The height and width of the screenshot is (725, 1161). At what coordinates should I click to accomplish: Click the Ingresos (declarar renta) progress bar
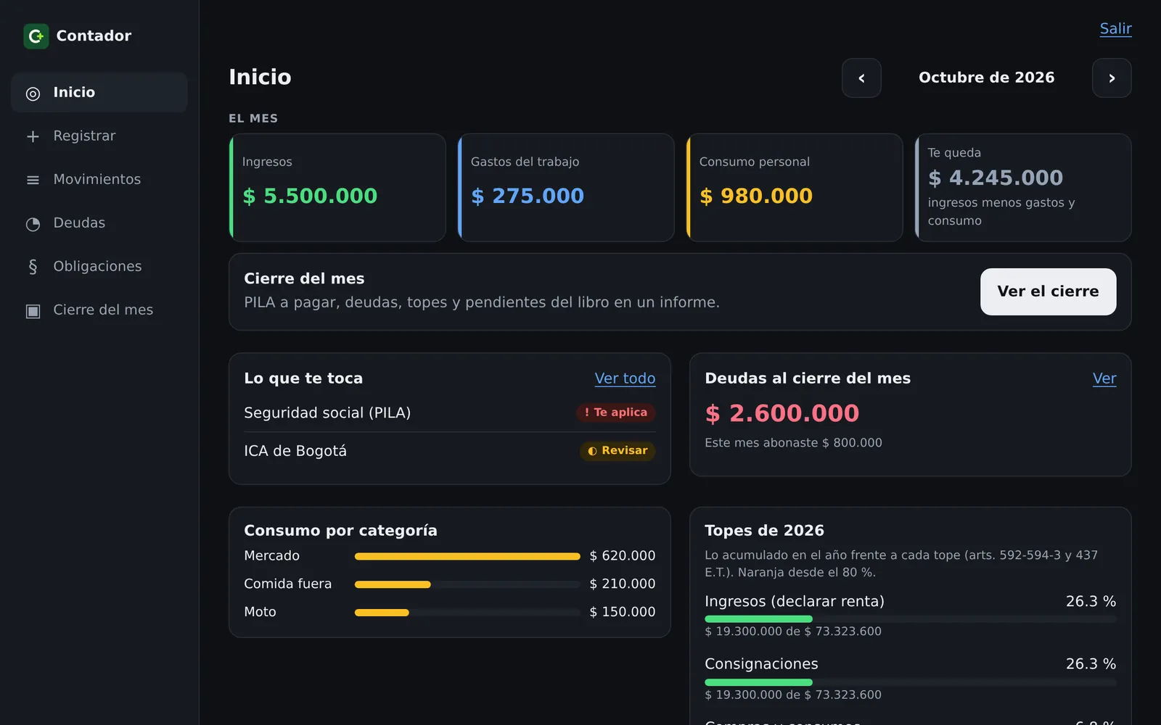click(911, 619)
